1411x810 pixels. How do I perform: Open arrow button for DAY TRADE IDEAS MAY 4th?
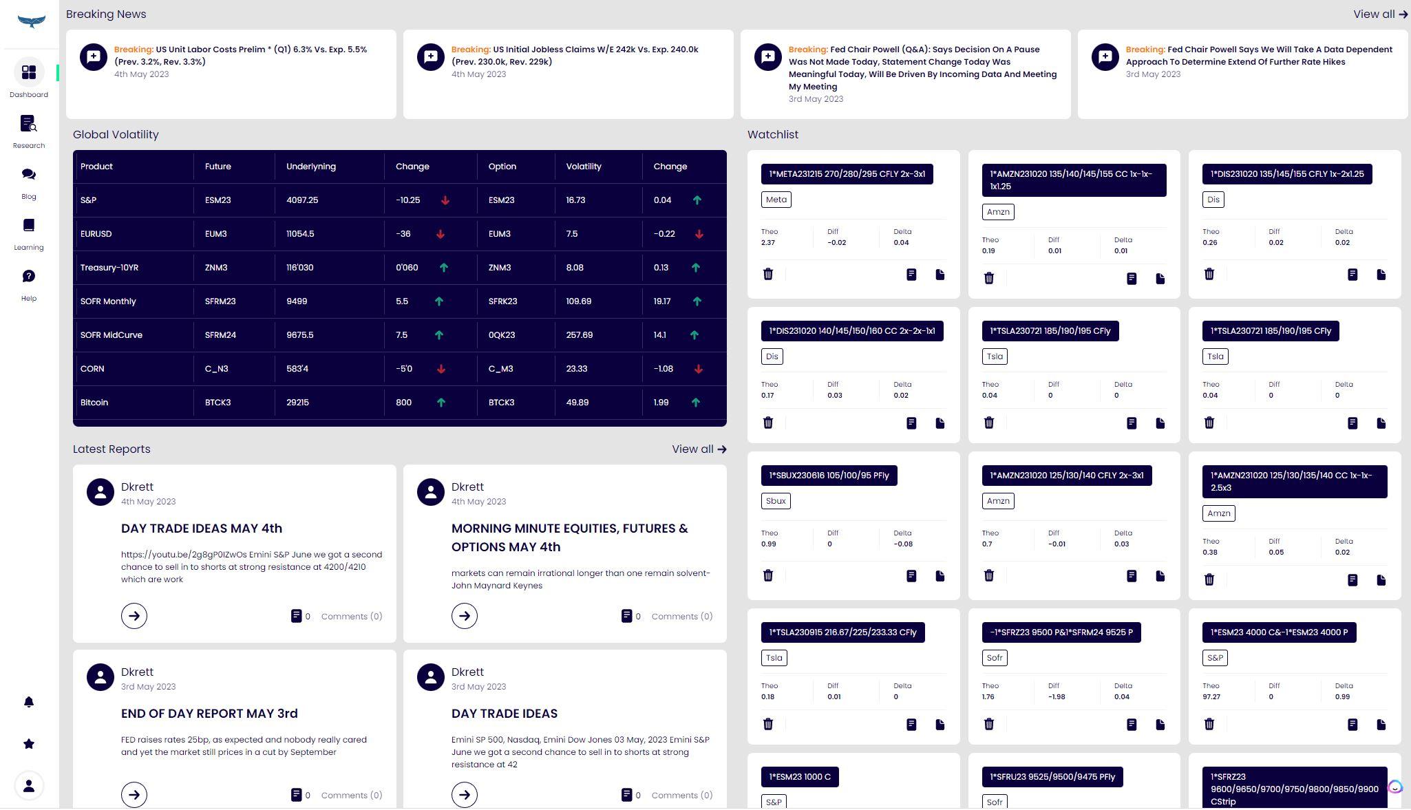coord(134,616)
